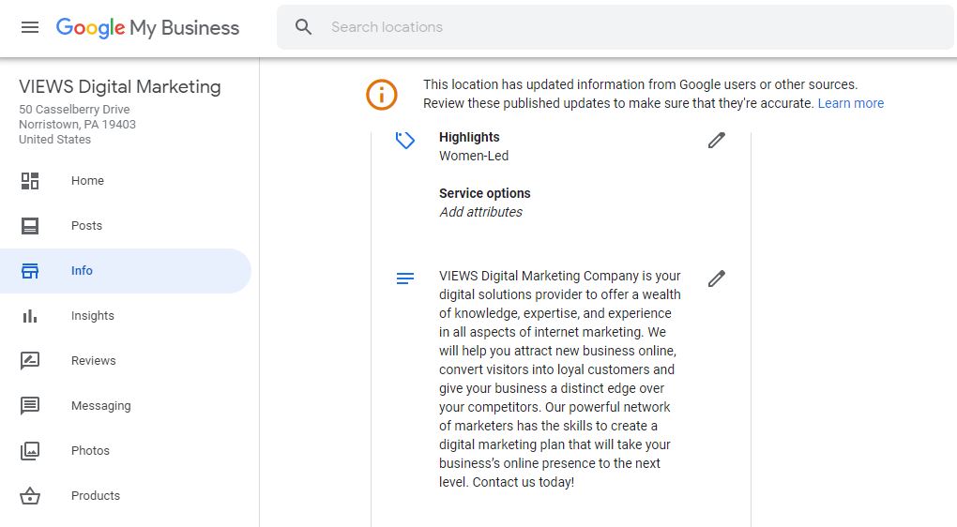Click the Info storefront icon

pos(30,271)
